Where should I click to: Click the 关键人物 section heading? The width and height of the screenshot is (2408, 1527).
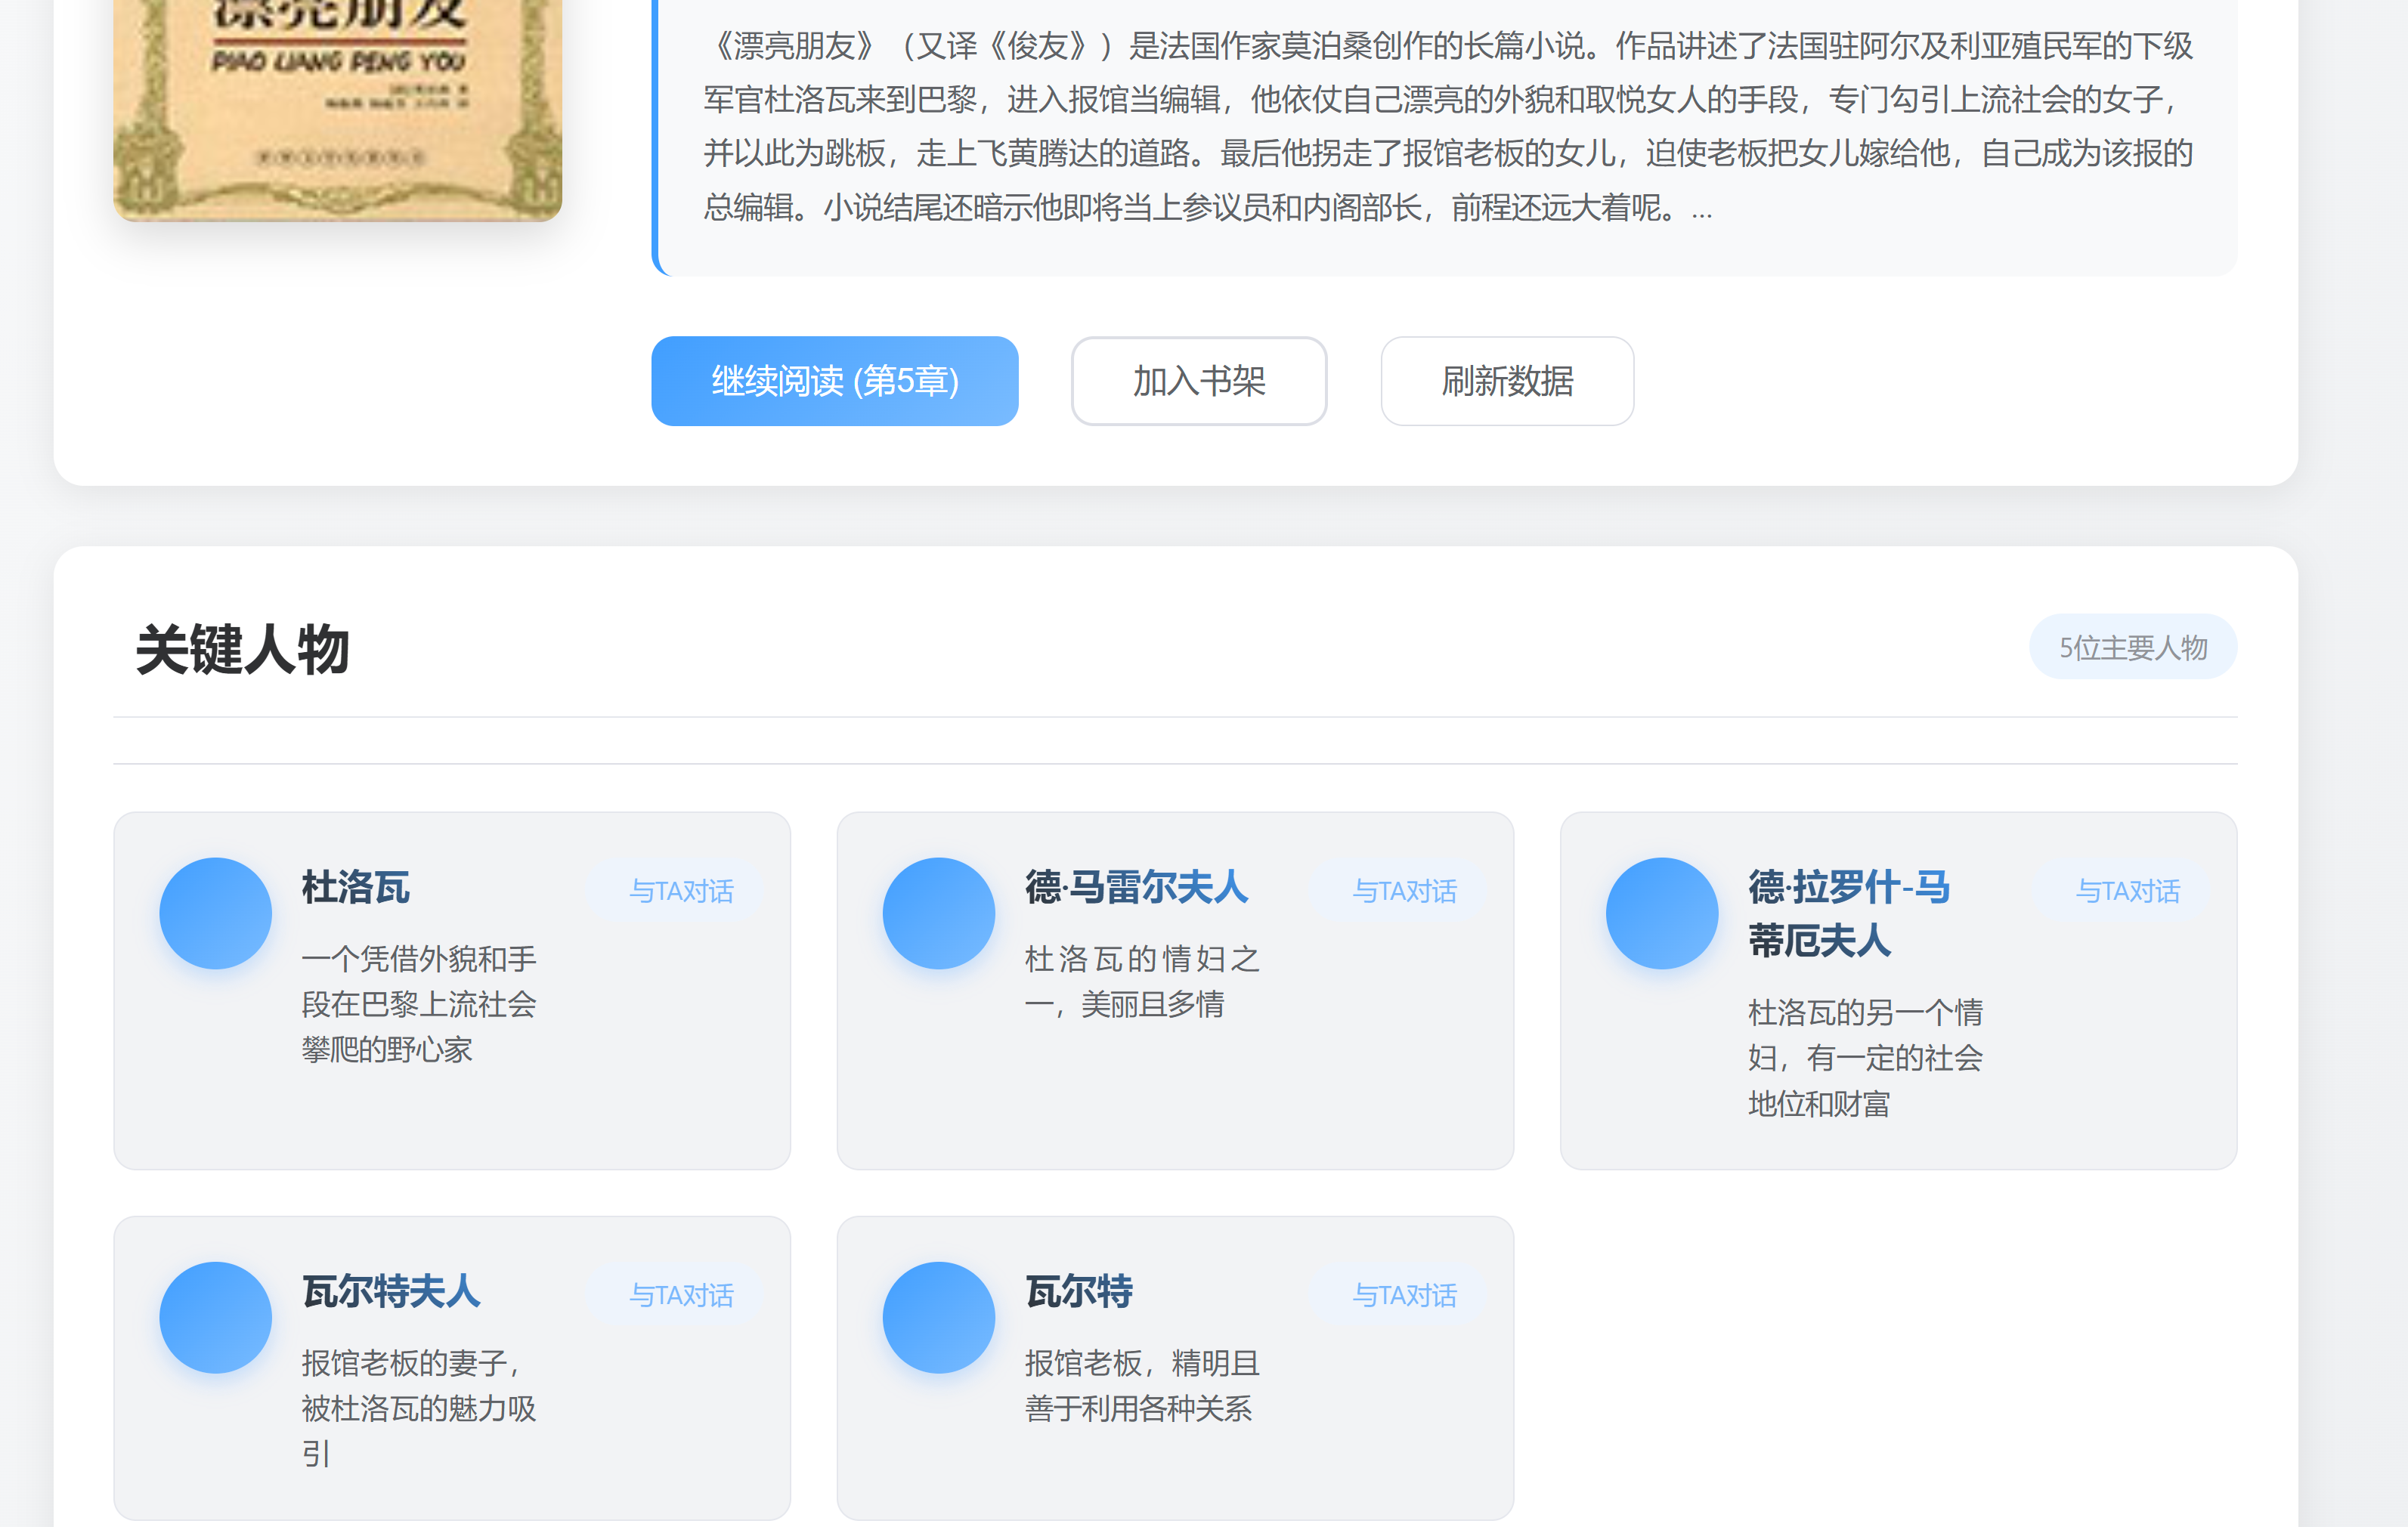(242, 649)
